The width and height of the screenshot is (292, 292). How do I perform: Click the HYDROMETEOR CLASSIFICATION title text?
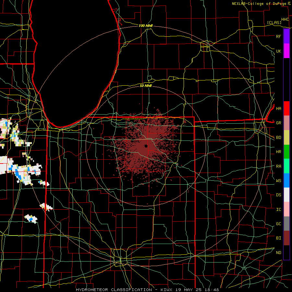pyautogui.click(x=114, y=290)
